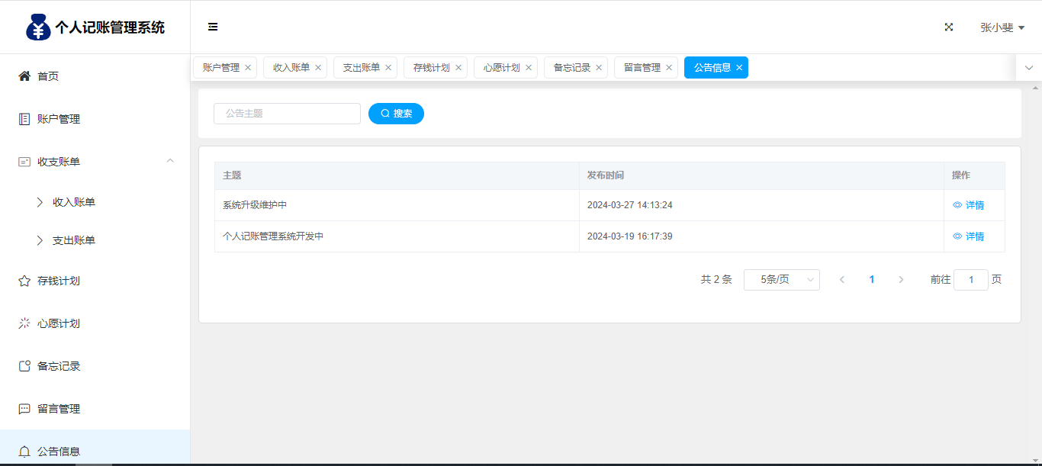Viewport: 1042px width, 466px height.
Task: Click the sparkle icon for 心愿计划
Action: [24, 323]
